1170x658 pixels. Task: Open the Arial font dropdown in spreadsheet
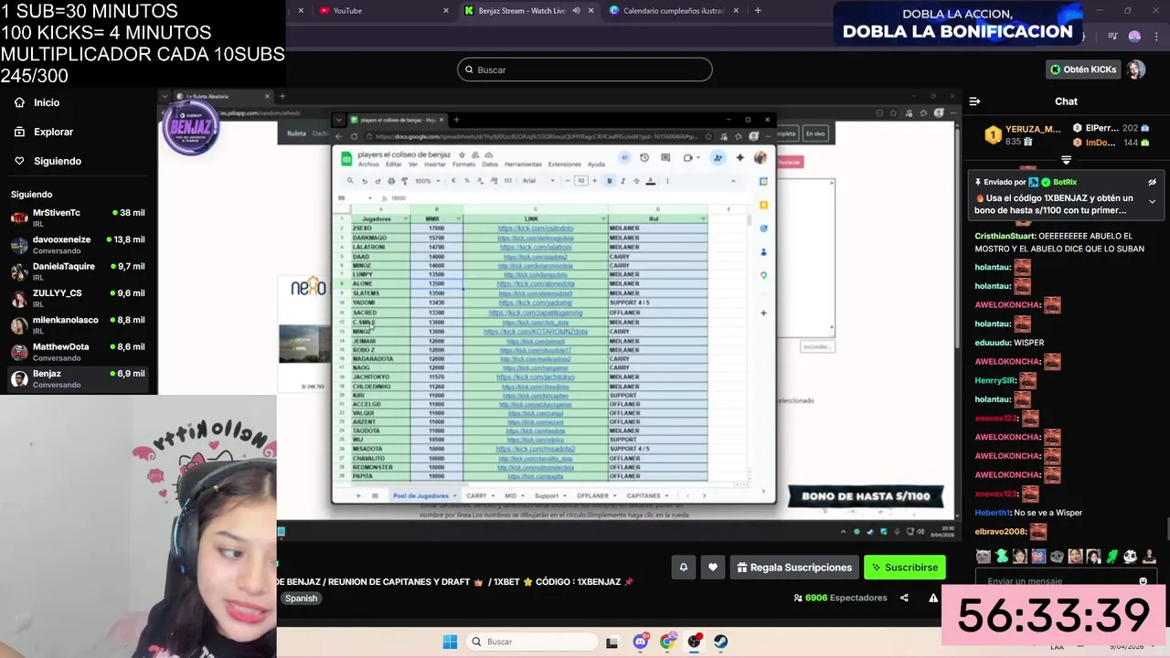(537, 181)
